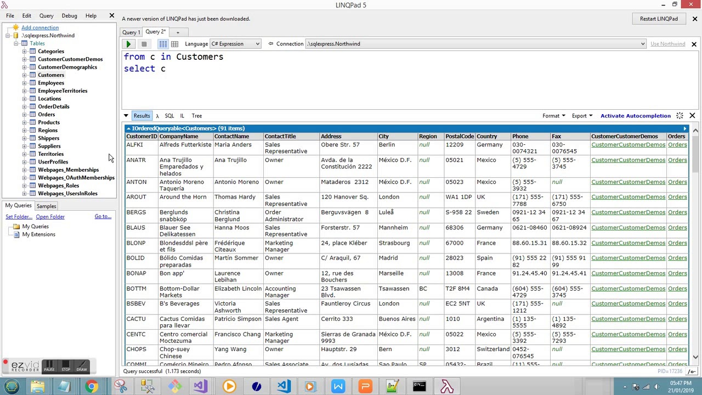The width and height of the screenshot is (702, 395).
Task: Collapse the Tables folder node
Action: 16,43
